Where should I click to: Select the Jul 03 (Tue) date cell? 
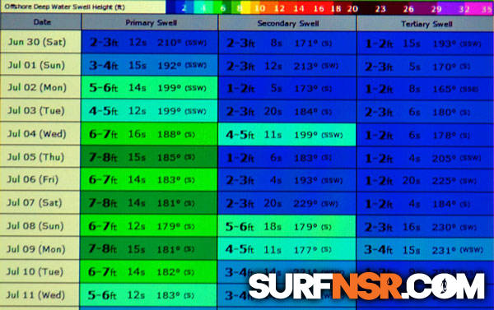[x=40, y=110]
